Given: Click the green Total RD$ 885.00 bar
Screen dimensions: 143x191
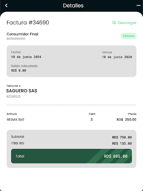Looking at the screenshot, I should (71, 156).
